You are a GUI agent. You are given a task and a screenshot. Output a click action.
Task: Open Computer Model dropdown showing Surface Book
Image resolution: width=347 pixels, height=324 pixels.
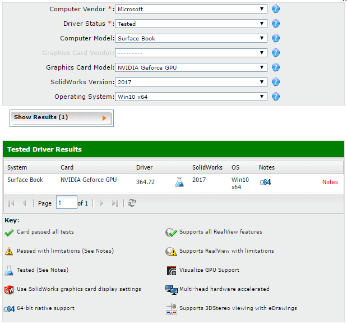(x=191, y=38)
